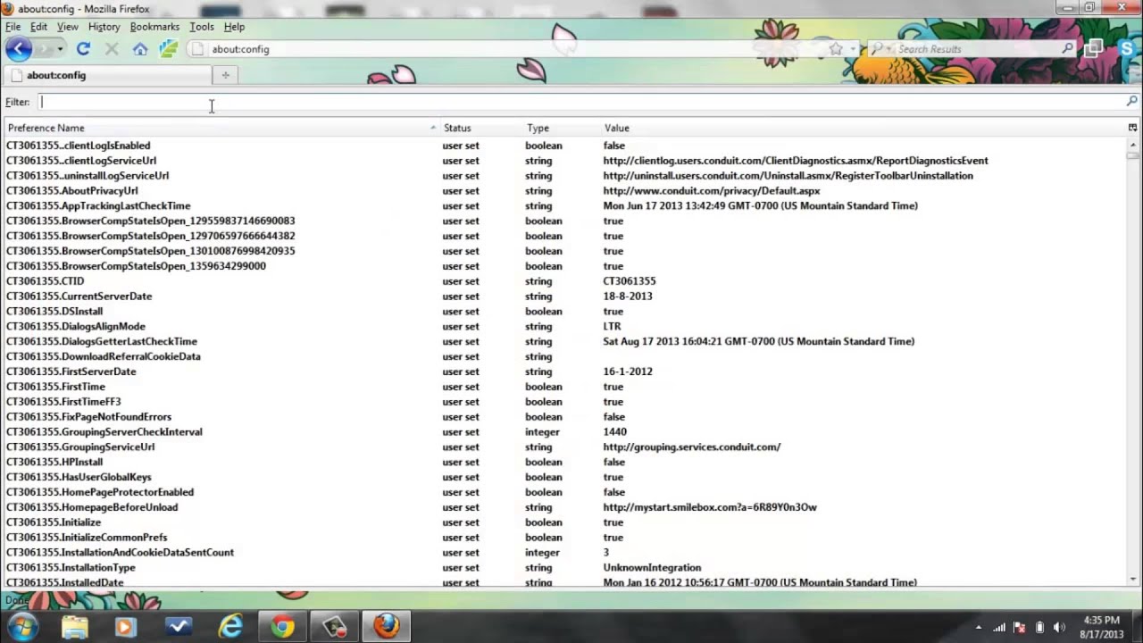
Task: Open Internet Explorer from the taskbar
Action: point(230,627)
